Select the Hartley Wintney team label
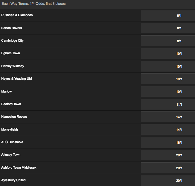Image resolution: width=195 pixels, height=186 pixels. pos(13,66)
